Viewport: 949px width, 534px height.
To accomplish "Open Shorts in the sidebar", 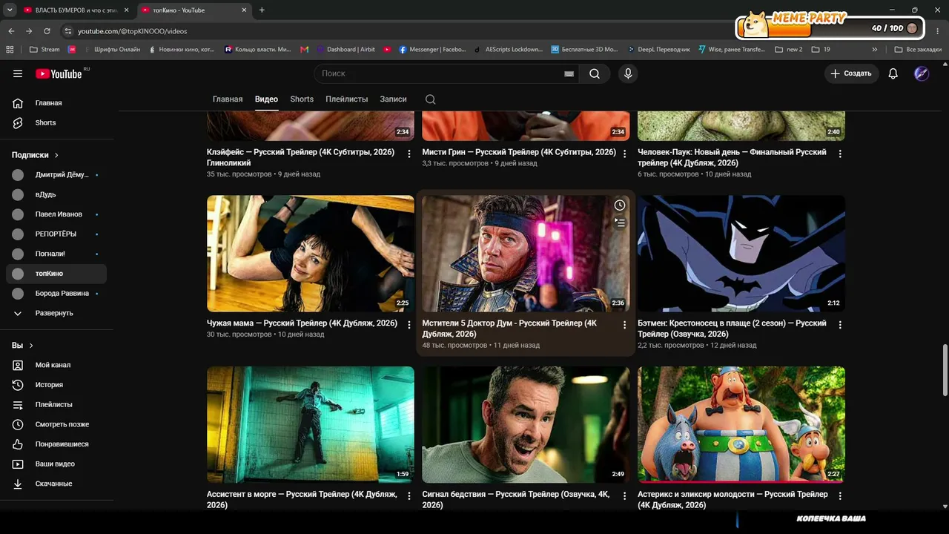I will pos(56,123).
